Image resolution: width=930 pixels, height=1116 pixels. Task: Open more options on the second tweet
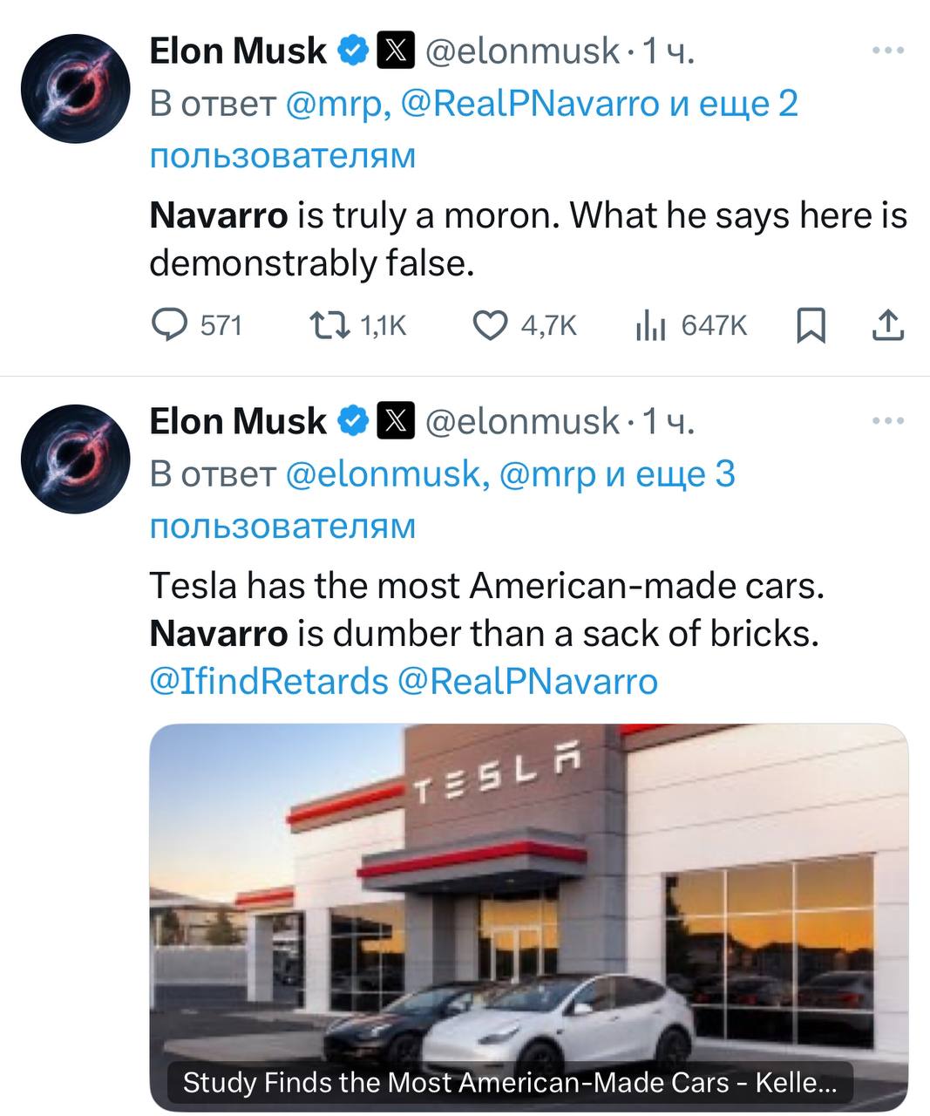[x=888, y=422]
